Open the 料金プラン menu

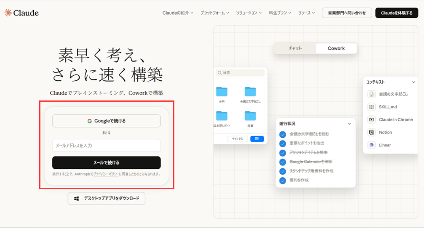[279, 13]
